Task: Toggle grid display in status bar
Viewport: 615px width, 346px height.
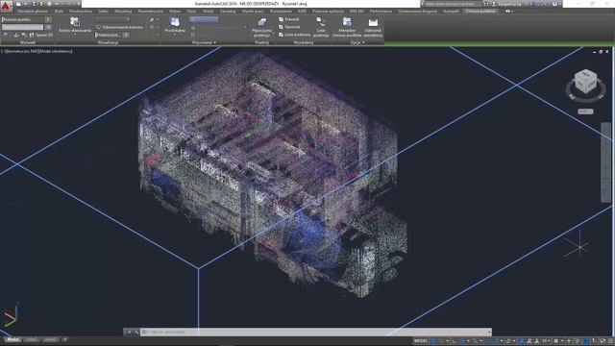Action: point(433,341)
